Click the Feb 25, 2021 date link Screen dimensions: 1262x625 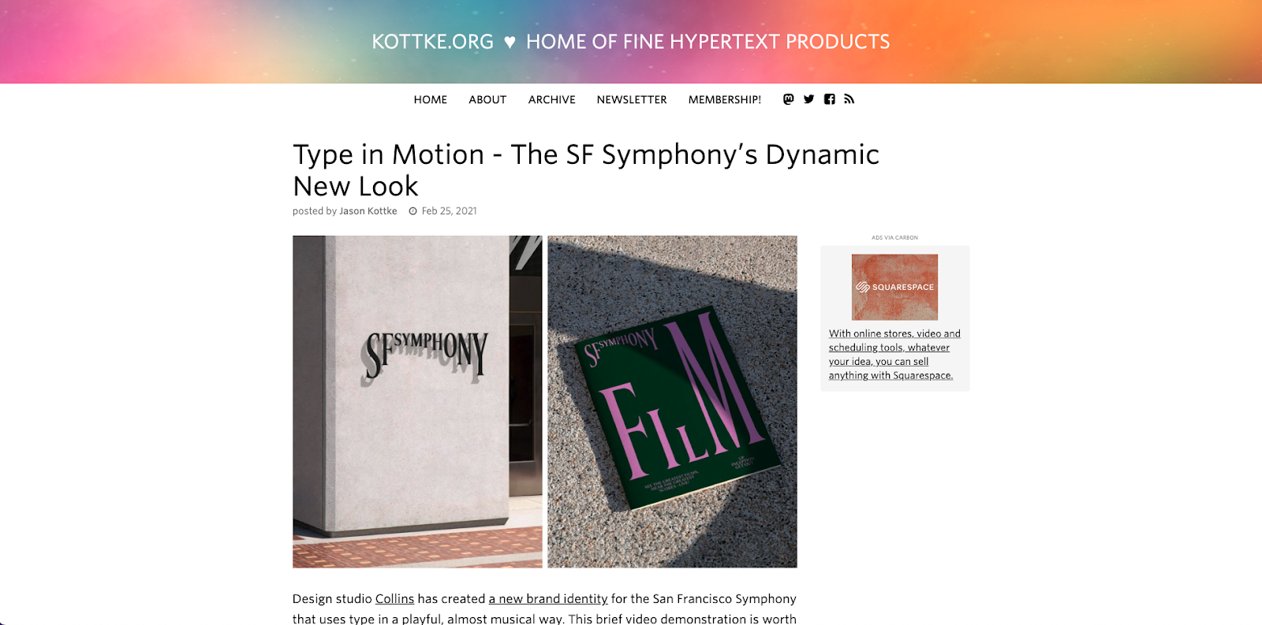(450, 211)
